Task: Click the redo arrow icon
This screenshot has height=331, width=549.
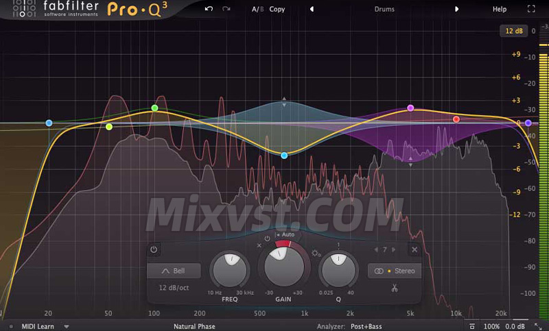Action: (x=226, y=10)
